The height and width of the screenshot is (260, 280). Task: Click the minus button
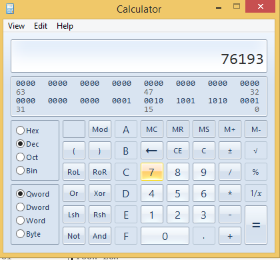230,215
